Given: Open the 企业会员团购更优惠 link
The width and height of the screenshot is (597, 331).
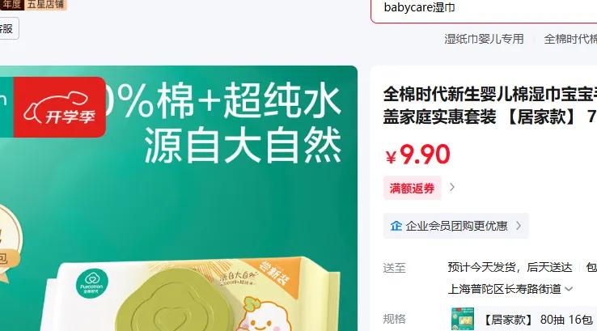Looking at the screenshot, I should pos(456,226).
